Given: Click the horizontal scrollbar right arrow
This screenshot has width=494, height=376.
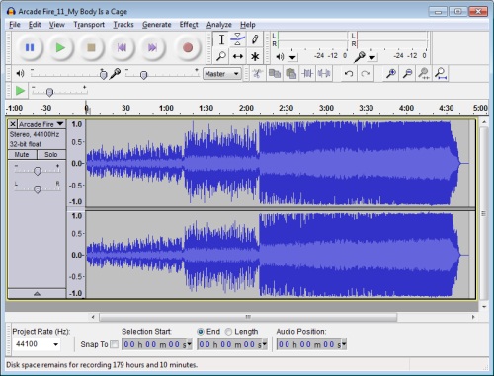Looking at the screenshot, I should [x=473, y=317].
